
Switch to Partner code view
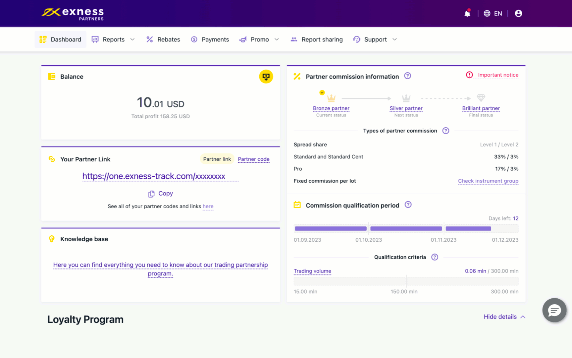[254, 159]
